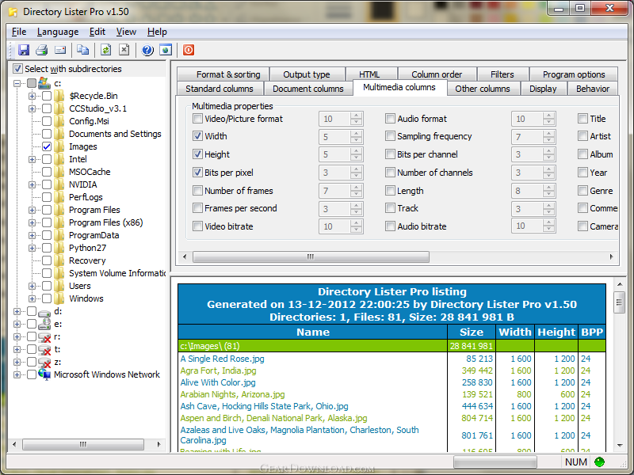
Task: Click the Program Files (x86) folder icon
Action: [59, 222]
